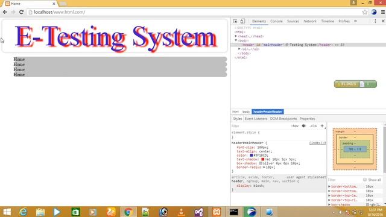The height and width of the screenshot is (217, 386).
Task: Click the box model content size box
Action: [x=355, y=149]
